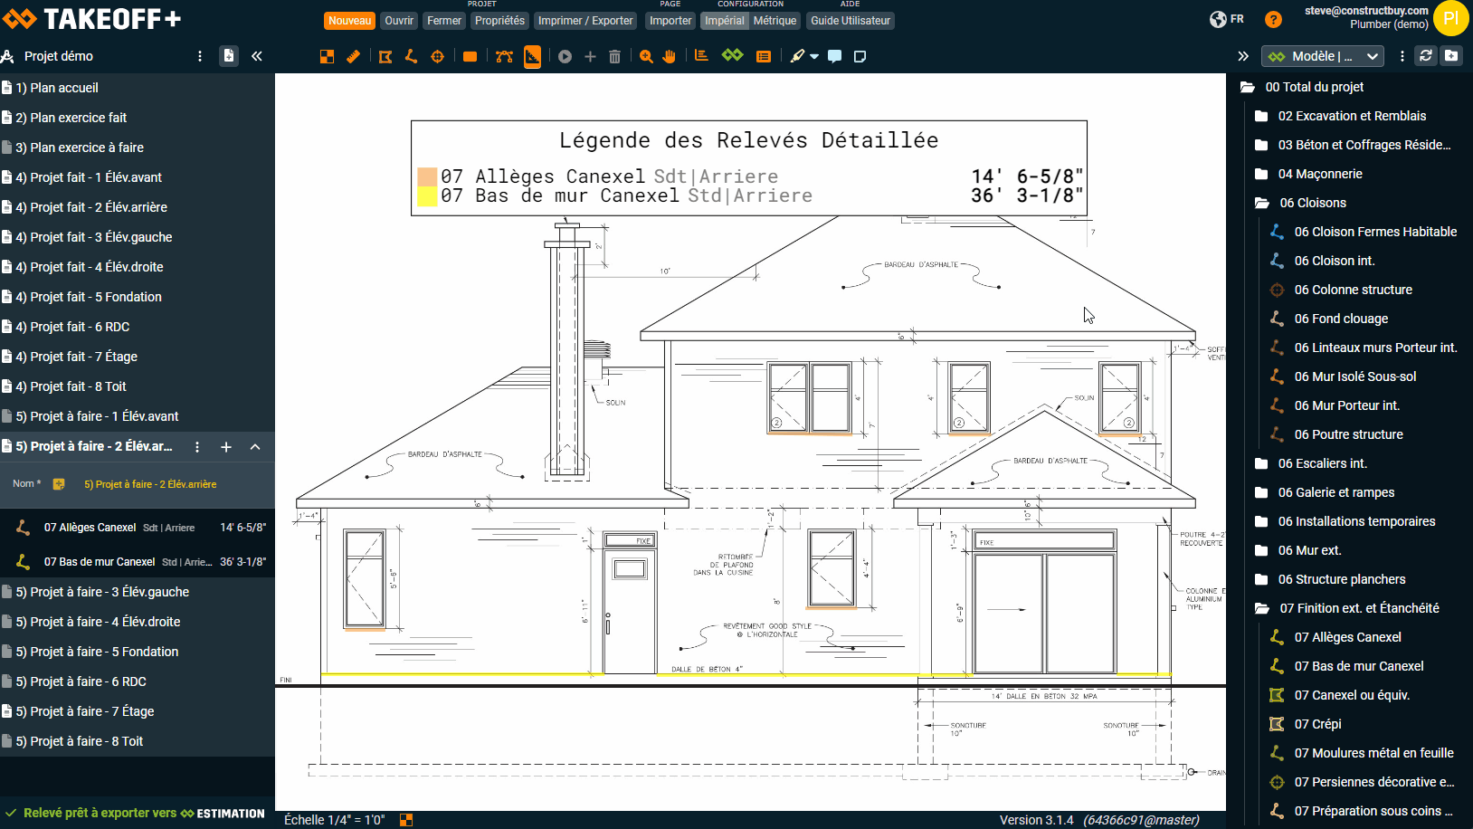The image size is (1473, 829).
Task: Click the Nouveau button
Action: (349, 21)
